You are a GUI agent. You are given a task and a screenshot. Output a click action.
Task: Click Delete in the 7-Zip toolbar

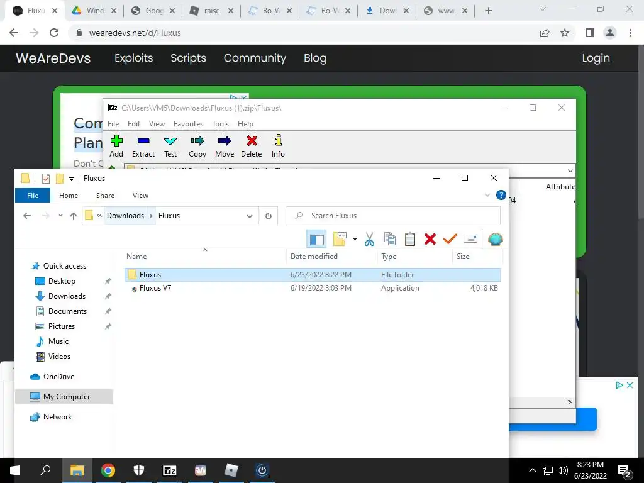tap(252, 146)
